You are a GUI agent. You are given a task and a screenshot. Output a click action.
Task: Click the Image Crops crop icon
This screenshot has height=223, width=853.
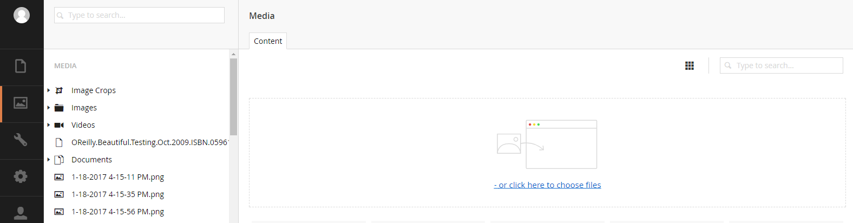tap(59, 90)
